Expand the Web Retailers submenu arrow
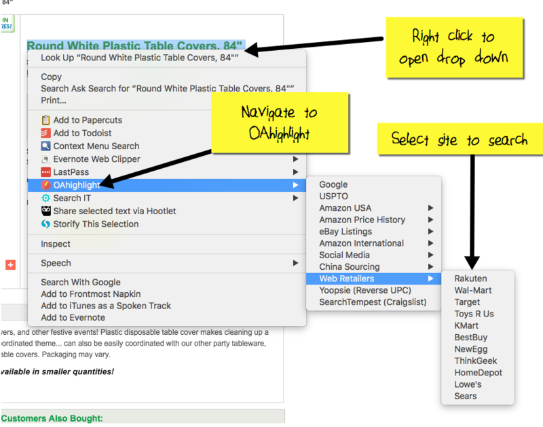The width and height of the screenshot is (543, 427). coord(430,279)
